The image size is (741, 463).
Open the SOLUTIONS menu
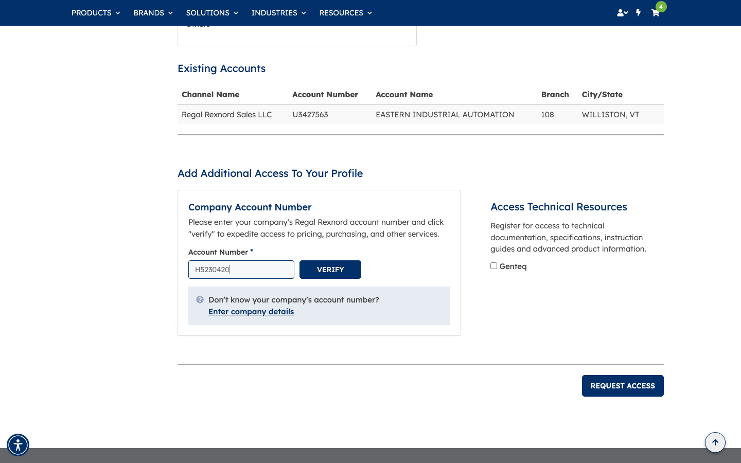207,13
